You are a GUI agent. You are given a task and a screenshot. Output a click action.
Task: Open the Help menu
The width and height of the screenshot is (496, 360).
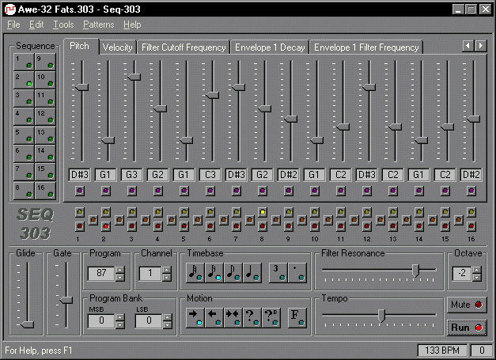(x=132, y=25)
